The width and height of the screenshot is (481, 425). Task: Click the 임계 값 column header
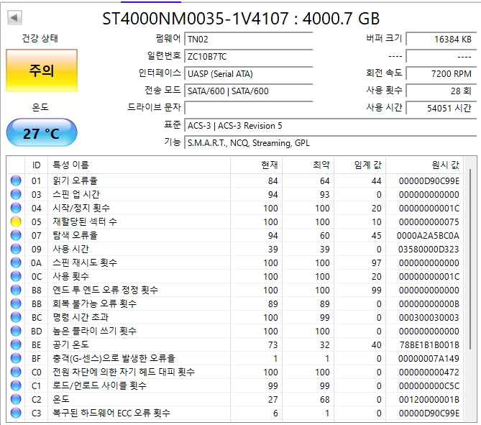click(359, 165)
